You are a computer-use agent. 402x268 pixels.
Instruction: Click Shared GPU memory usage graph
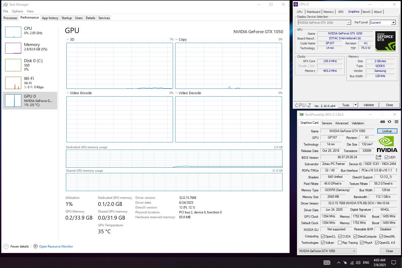pos(174,182)
